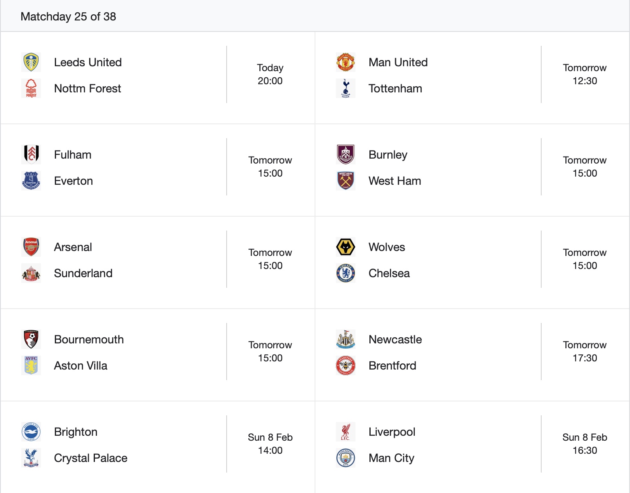The width and height of the screenshot is (630, 493).
Task: Click the Wolves club crest
Action: pos(346,247)
